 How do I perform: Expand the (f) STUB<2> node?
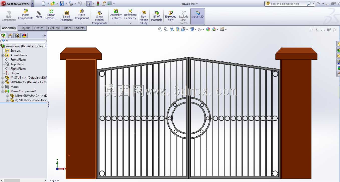pyautogui.click(x=7, y=101)
